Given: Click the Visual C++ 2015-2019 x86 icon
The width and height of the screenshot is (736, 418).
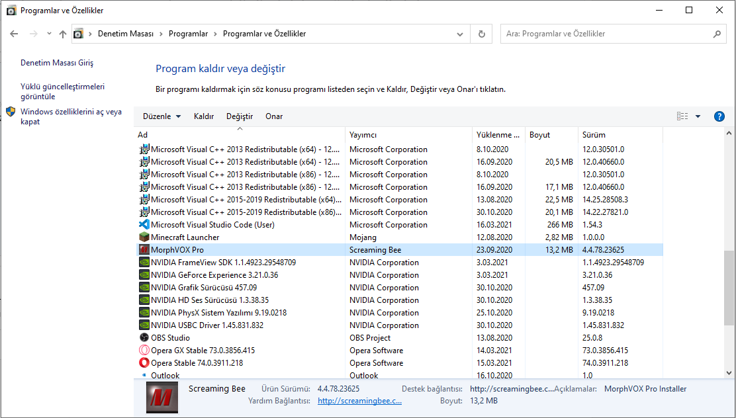Looking at the screenshot, I should [144, 212].
